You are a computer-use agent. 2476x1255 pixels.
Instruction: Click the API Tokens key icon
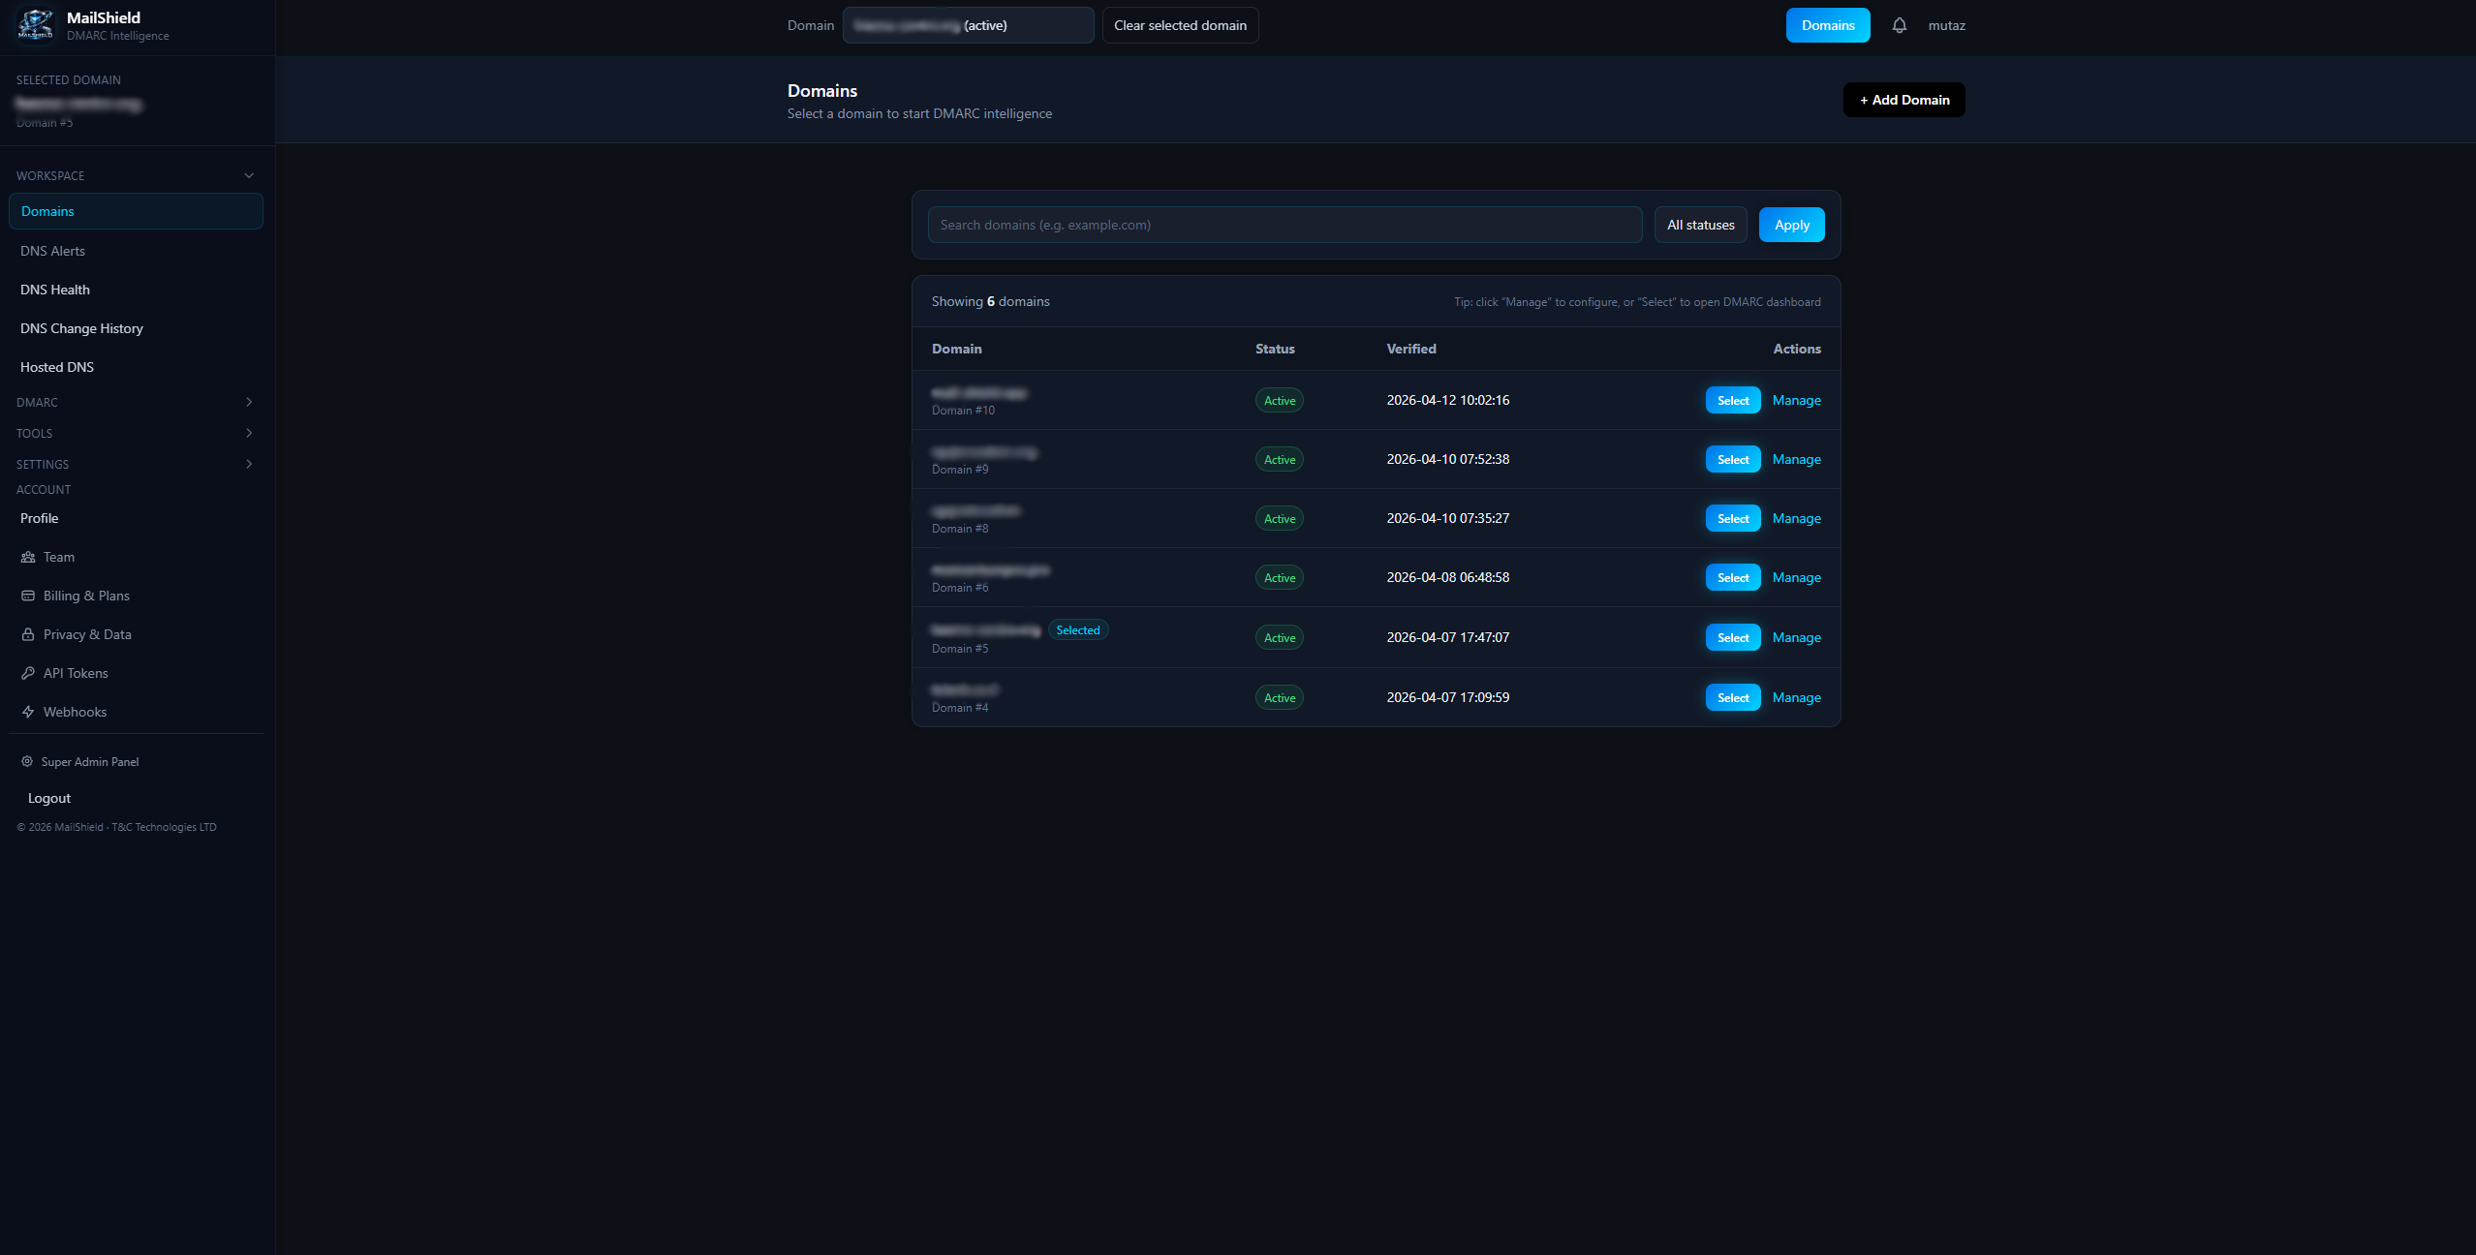(28, 673)
